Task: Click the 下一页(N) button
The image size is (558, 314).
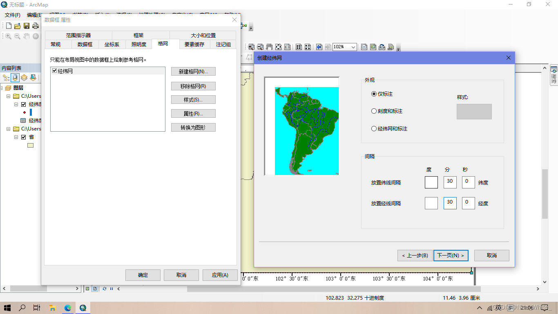Action: 451,255
